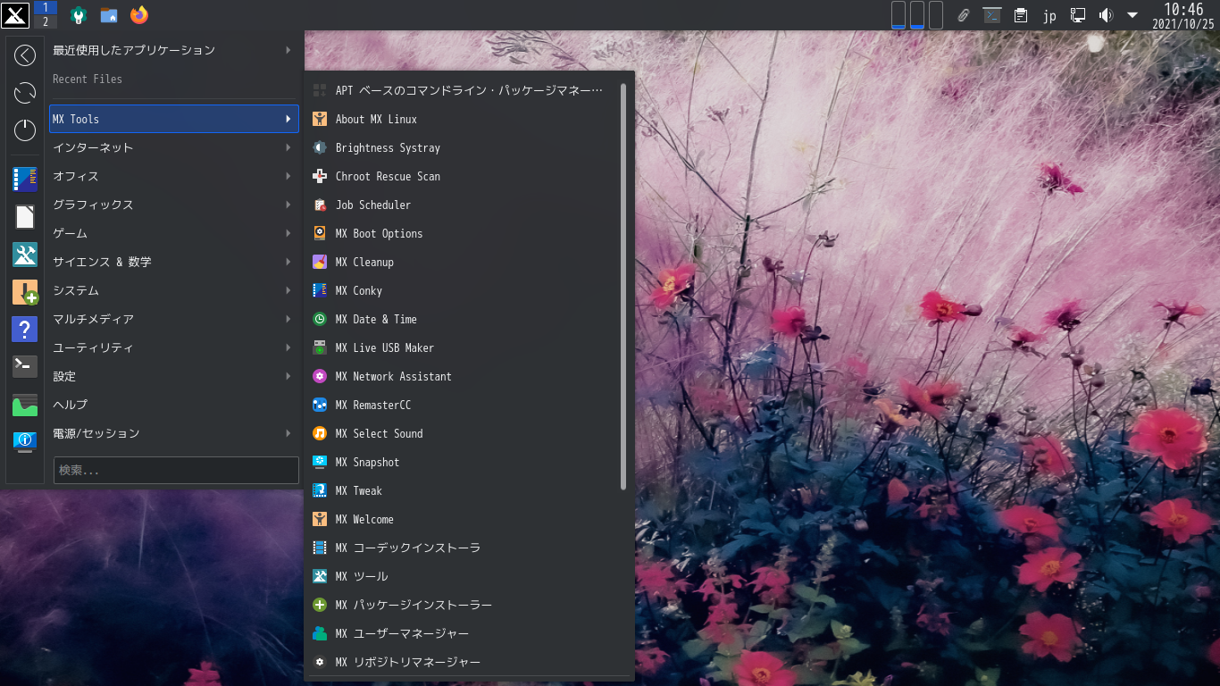Open About MX Linux icon entry
The width and height of the screenshot is (1220, 686).
pos(320,119)
